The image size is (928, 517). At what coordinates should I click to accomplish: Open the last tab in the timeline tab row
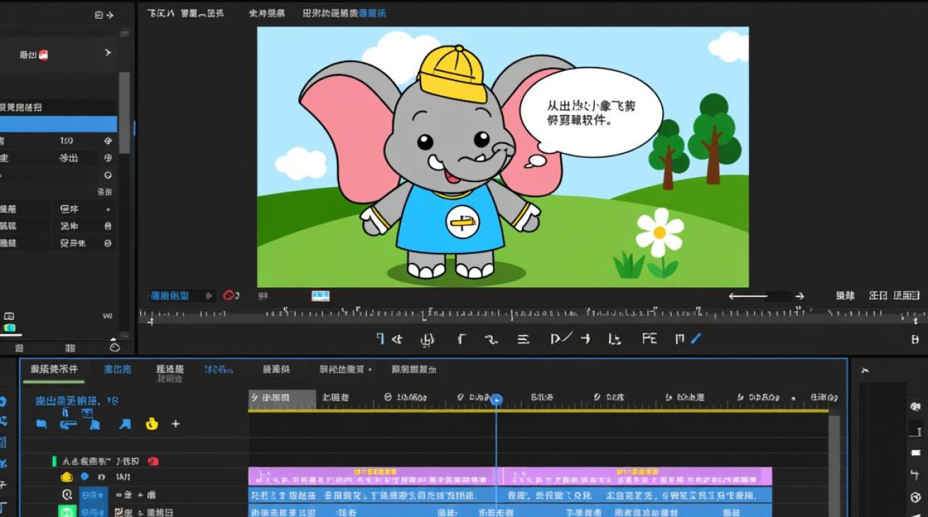(414, 369)
